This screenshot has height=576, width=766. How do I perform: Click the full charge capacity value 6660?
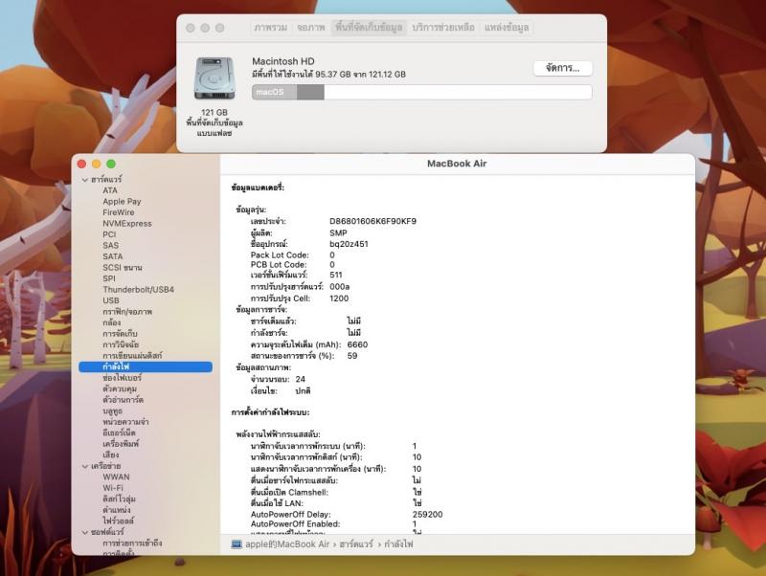357,344
